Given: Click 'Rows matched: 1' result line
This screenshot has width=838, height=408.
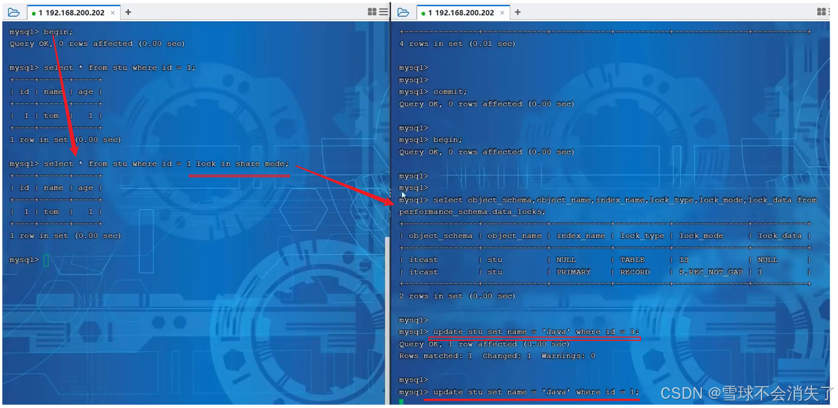Looking at the screenshot, I should 436,356.
